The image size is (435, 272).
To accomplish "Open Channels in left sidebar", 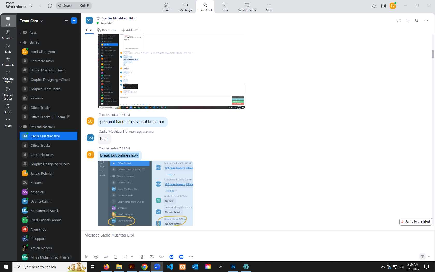I will tap(8, 62).
